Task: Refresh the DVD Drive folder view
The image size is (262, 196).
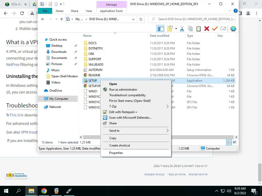Action: 141,19
